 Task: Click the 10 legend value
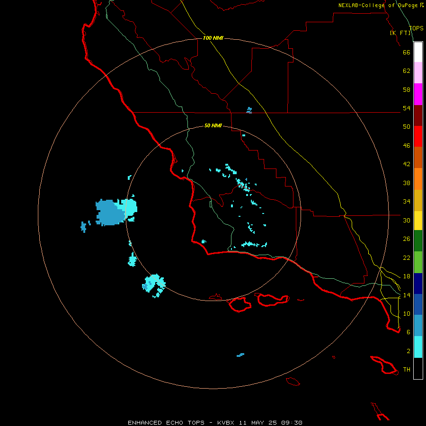click(407, 314)
